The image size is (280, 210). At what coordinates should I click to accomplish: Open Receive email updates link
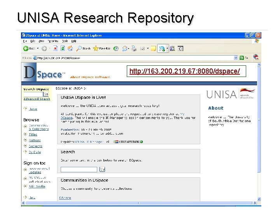39,170
